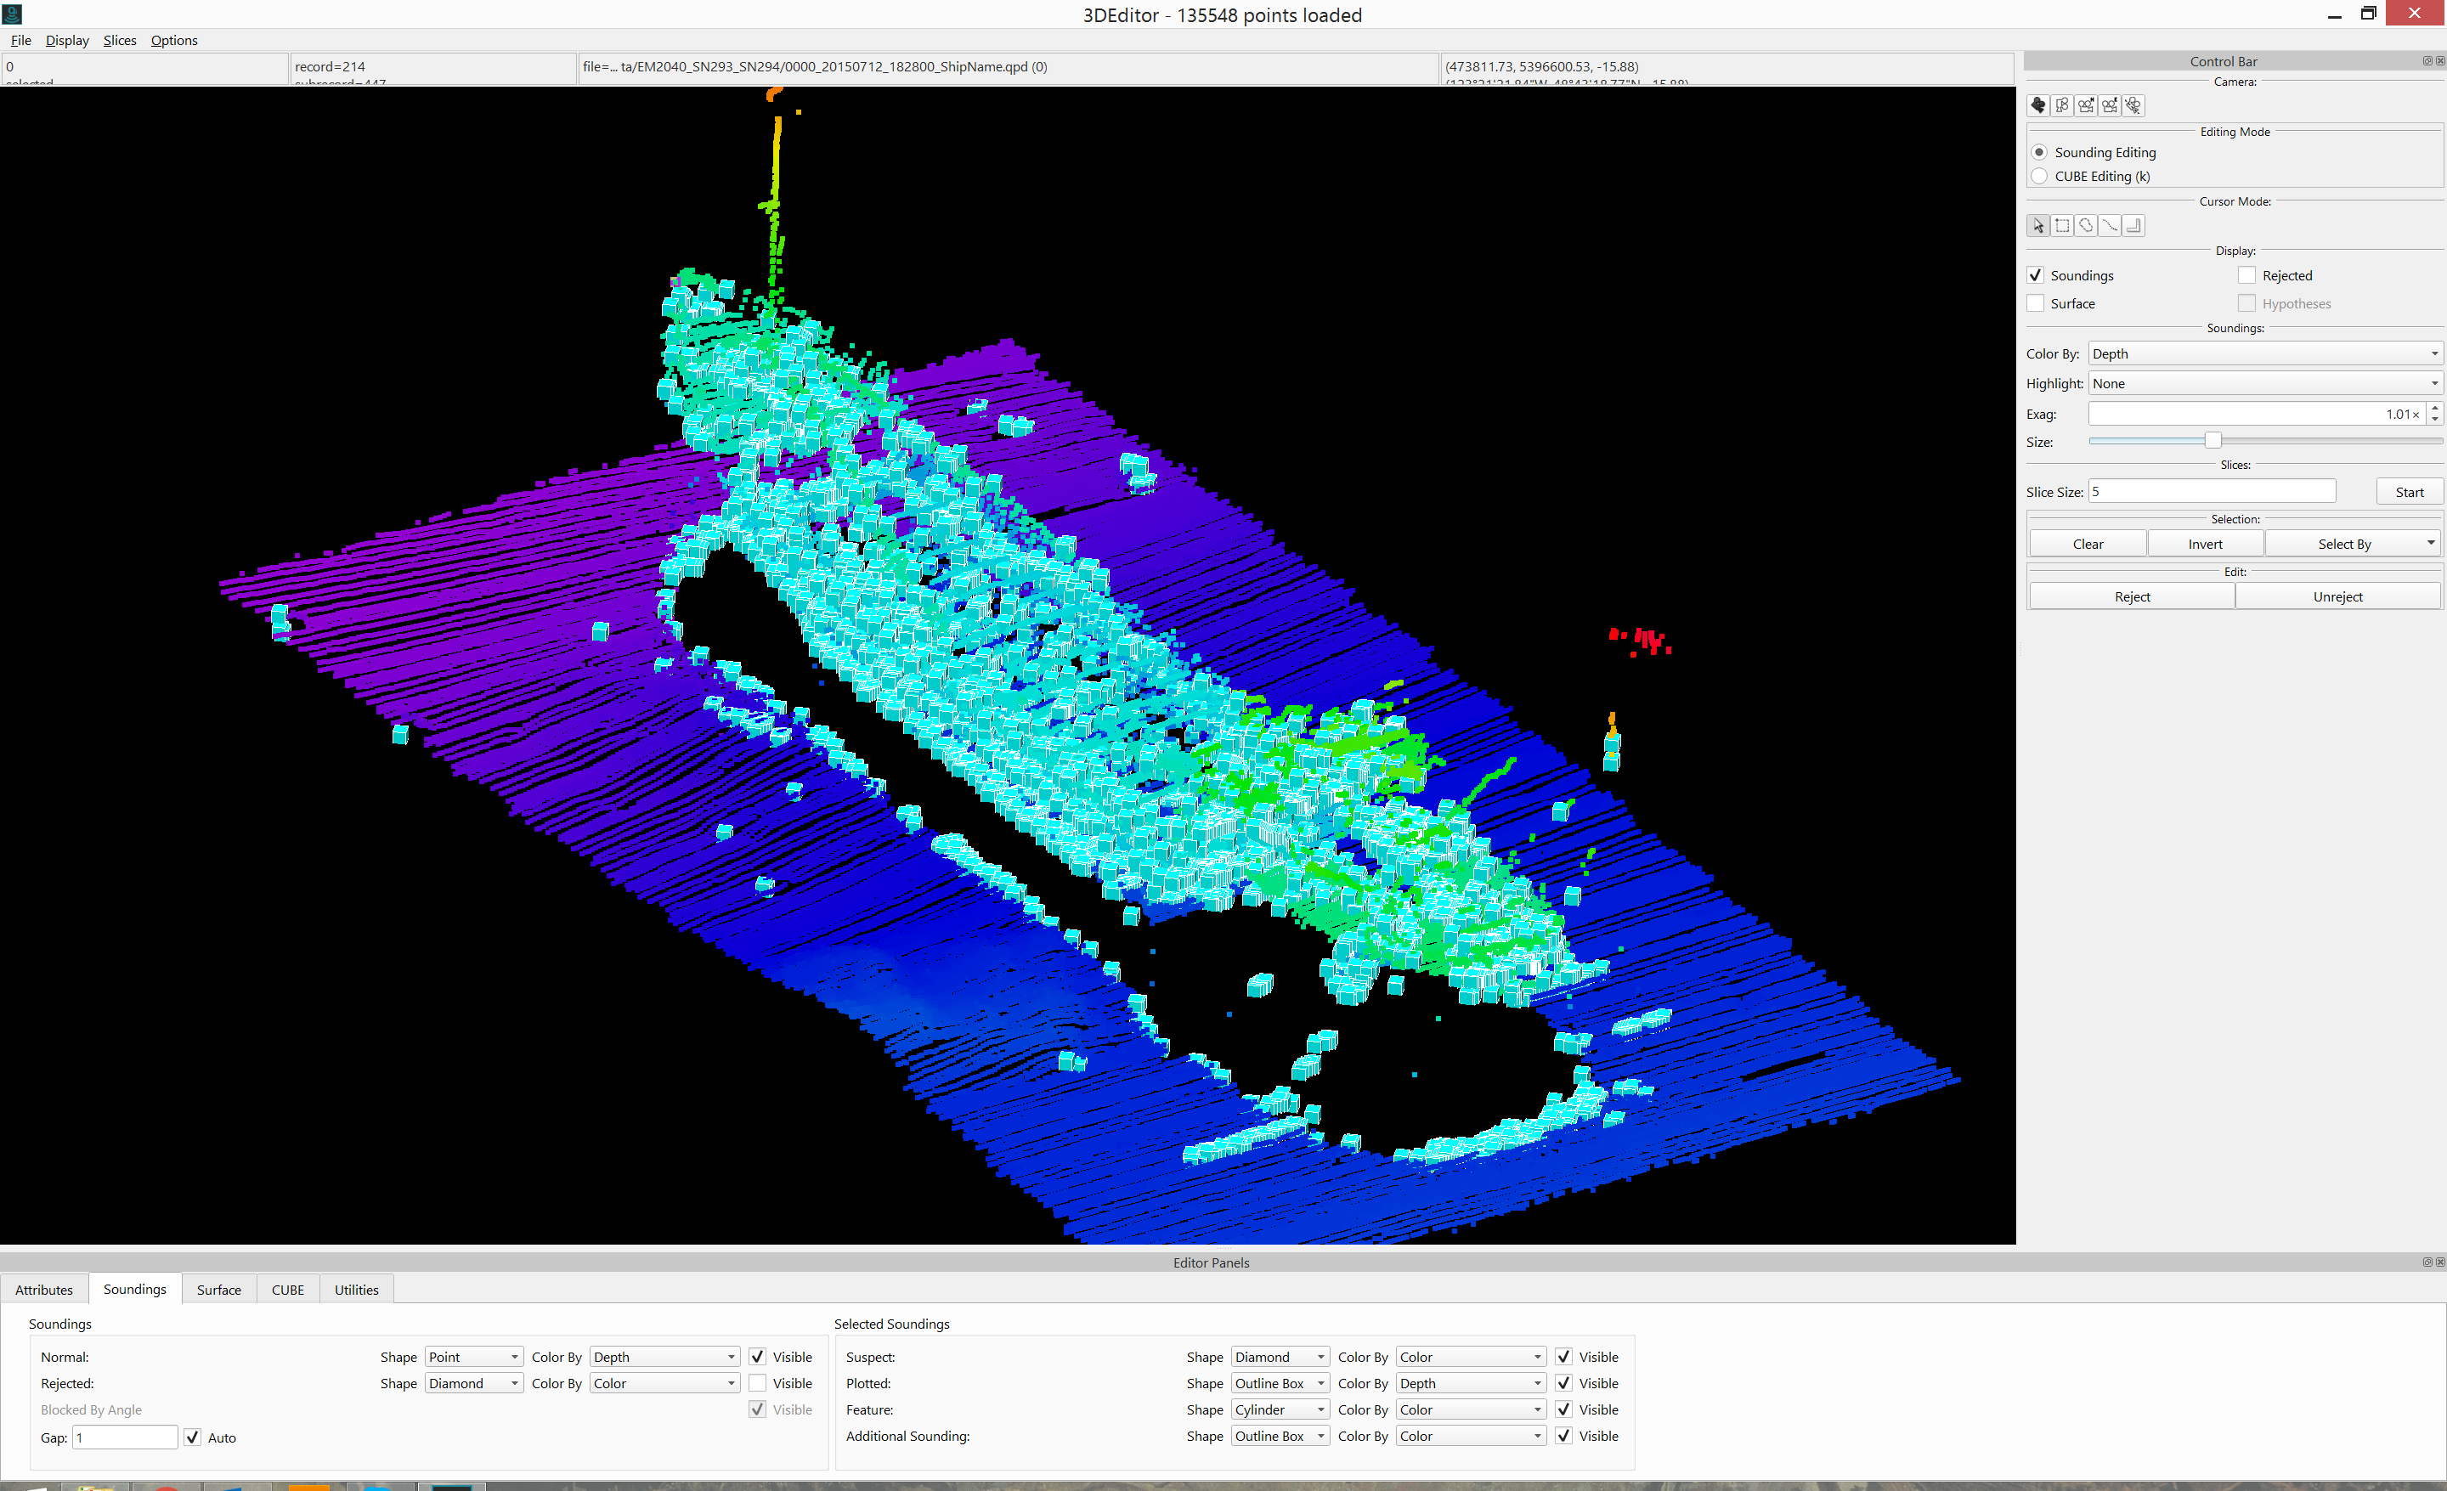Enable the Surface display checkbox
This screenshot has height=1491, width=2447.
(2036, 304)
